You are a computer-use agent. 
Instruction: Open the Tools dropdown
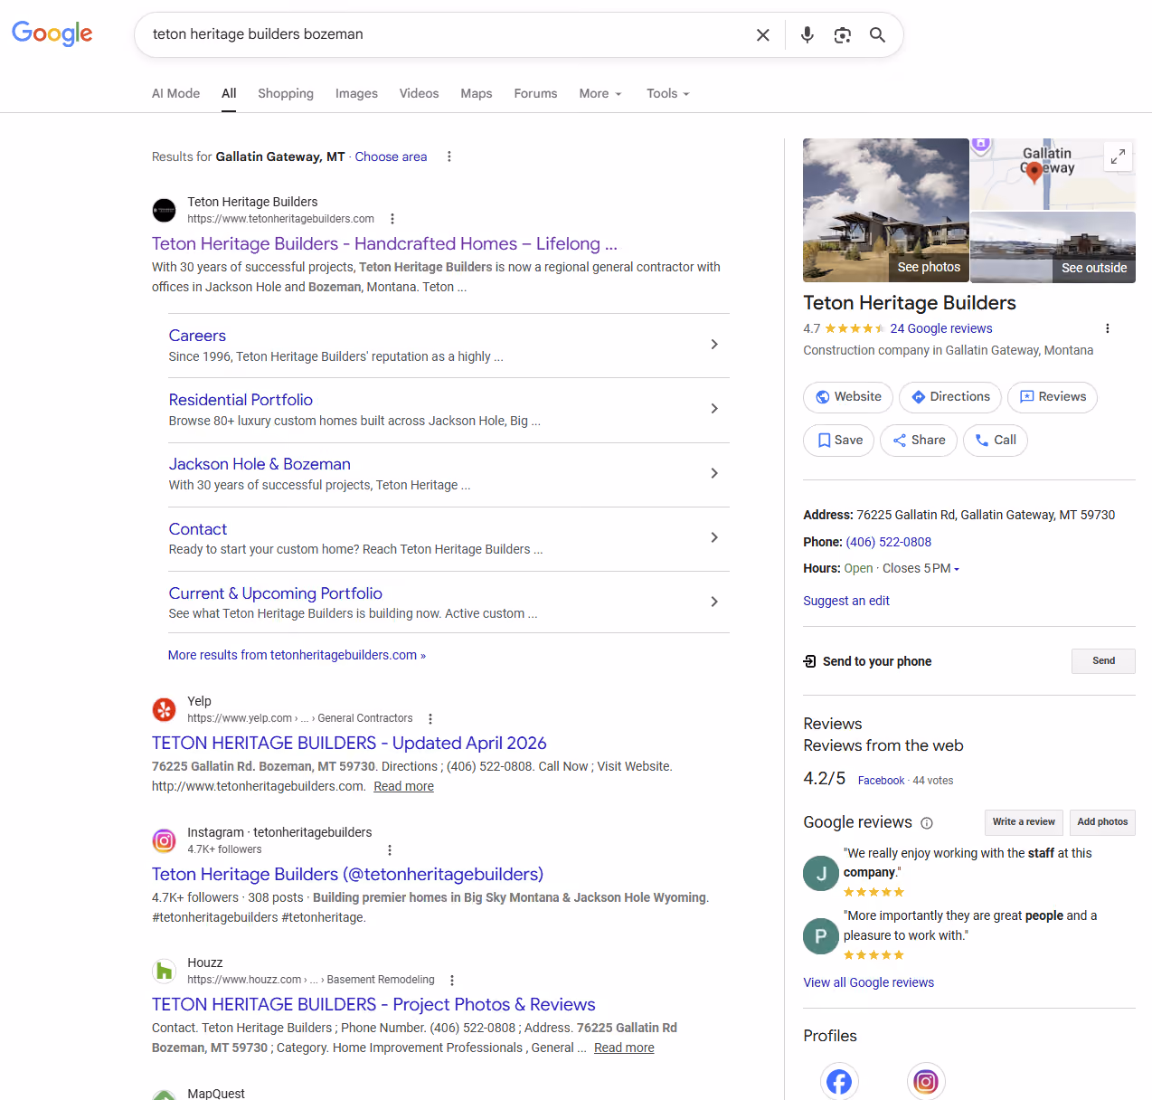pyautogui.click(x=668, y=93)
